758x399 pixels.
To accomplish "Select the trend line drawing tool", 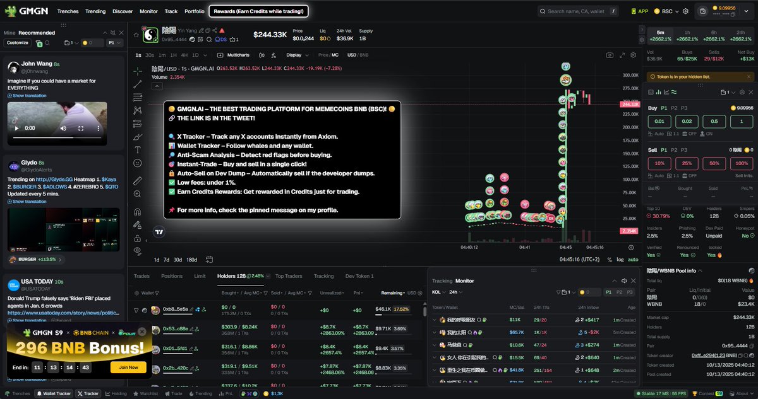I will coord(138,84).
